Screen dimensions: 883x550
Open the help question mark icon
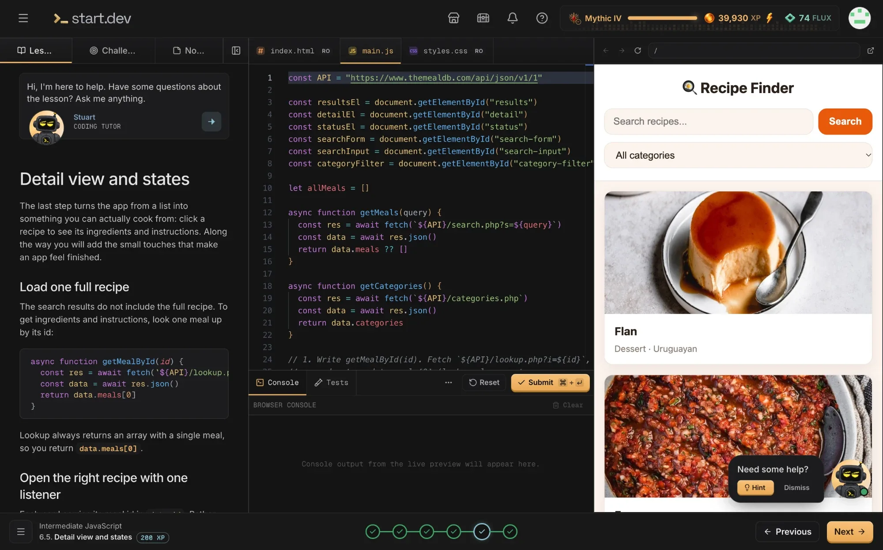[542, 18]
